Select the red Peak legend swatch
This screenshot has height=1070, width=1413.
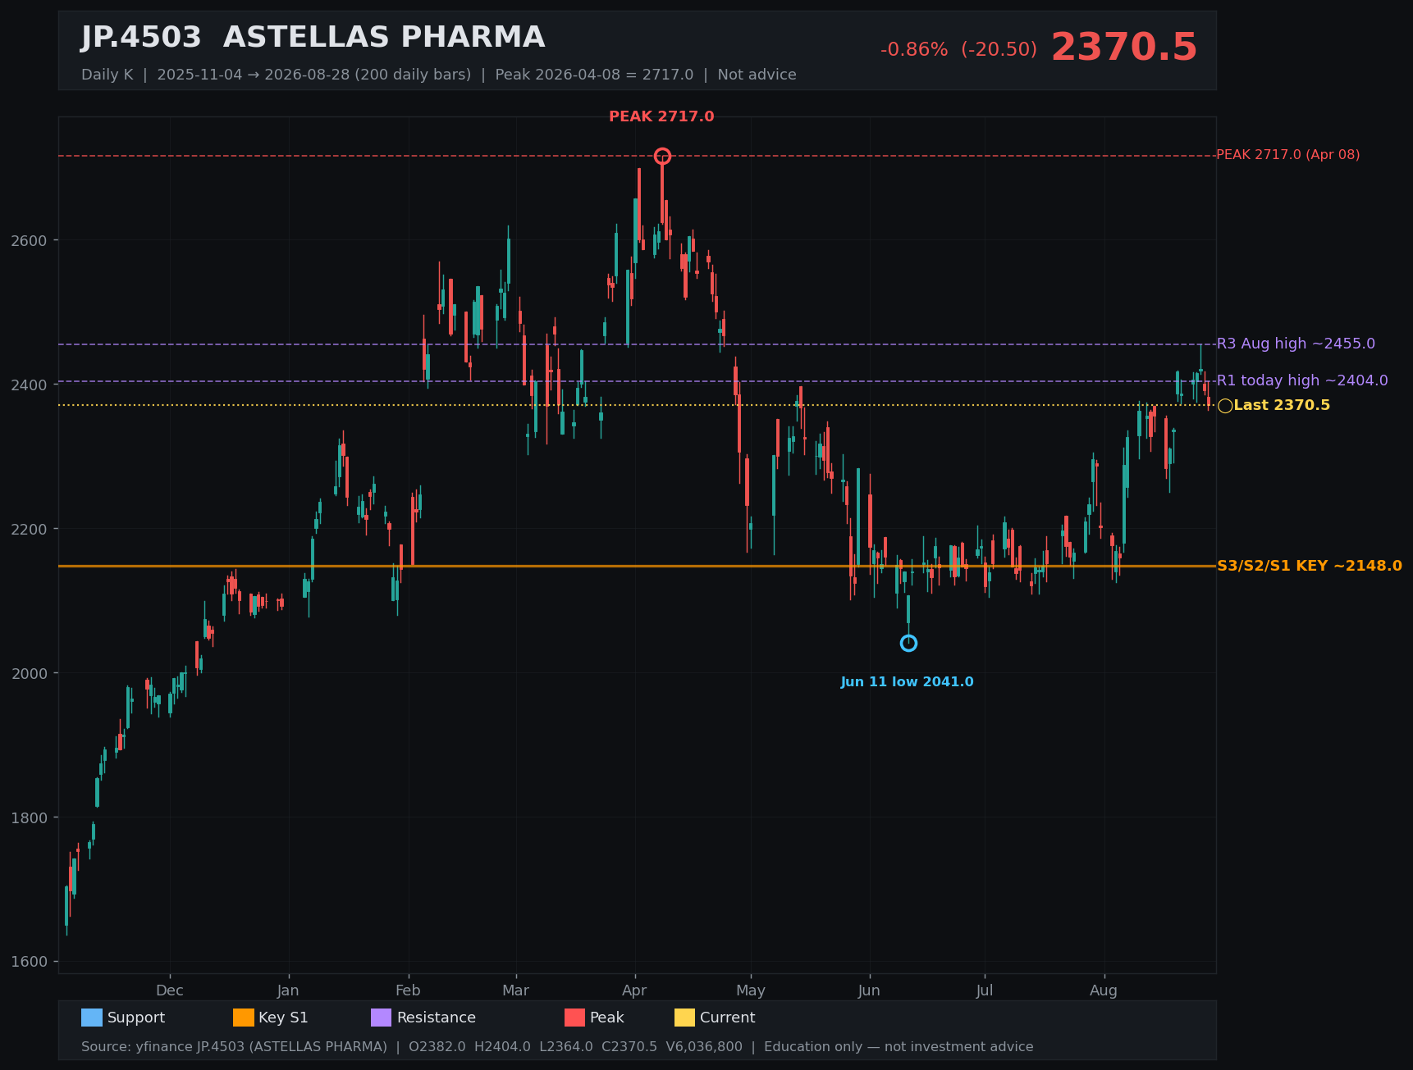(x=575, y=1018)
